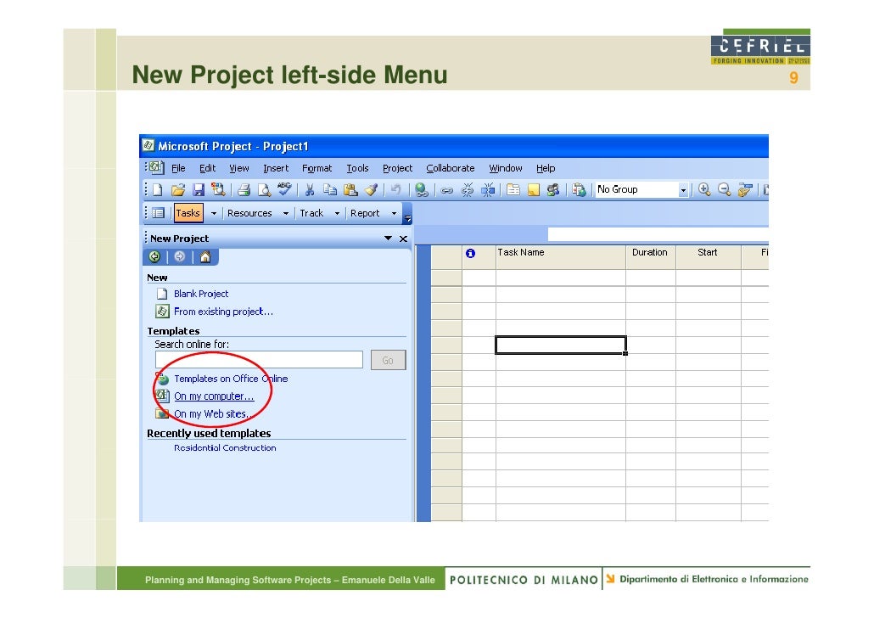Screen dimensions: 874x618
Task: Open Print Preview from the toolbar
Action: click(x=264, y=189)
